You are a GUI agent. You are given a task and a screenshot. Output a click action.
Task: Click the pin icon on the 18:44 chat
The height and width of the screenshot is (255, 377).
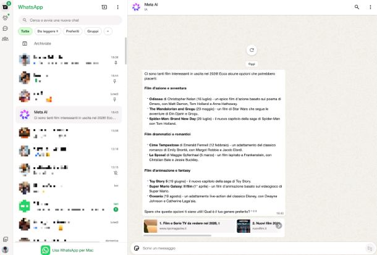pos(115,82)
